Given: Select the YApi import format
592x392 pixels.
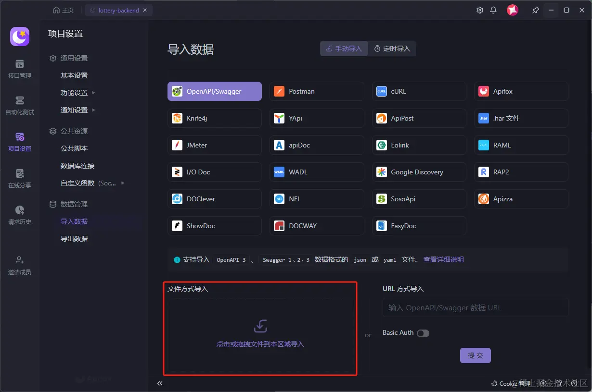Looking at the screenshot, I should (317, 118).
